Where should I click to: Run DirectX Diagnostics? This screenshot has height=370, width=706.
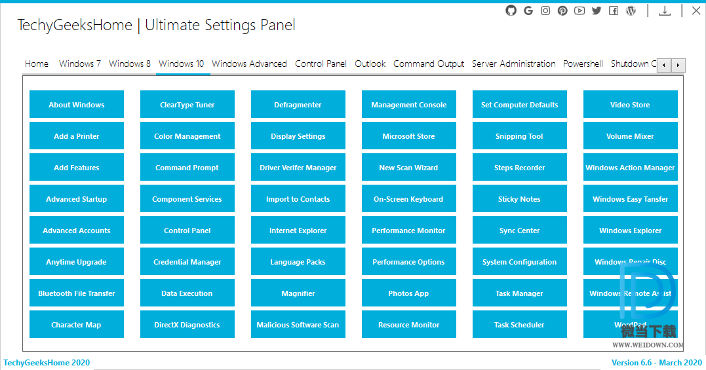[x=187, y=325]
